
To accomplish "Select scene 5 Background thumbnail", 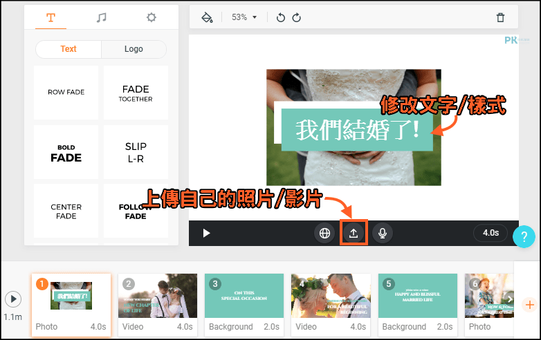I will 418,305.
